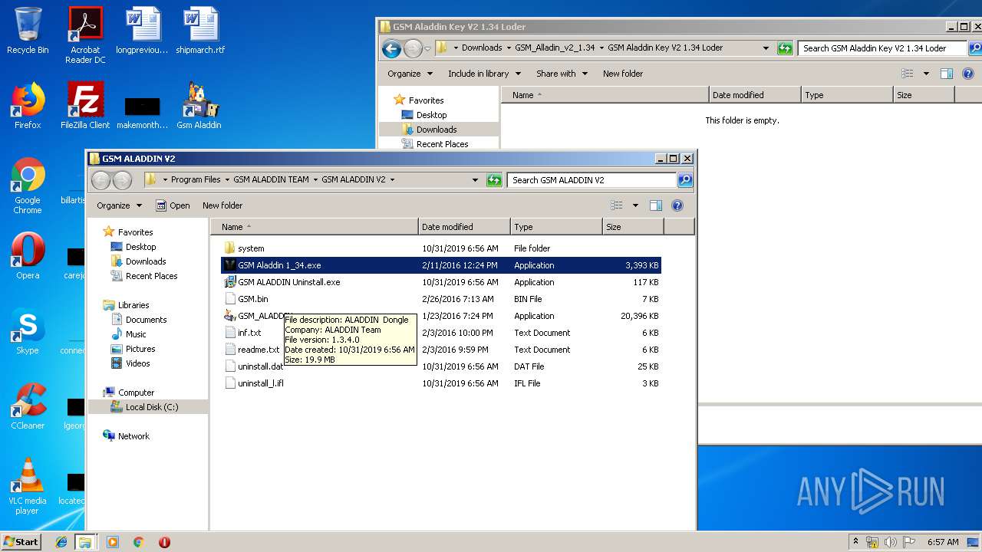The height and width of the screenshot is (552, 982).
Task: Open Share with menu in Loder window
Action: [x=562, y=74]
